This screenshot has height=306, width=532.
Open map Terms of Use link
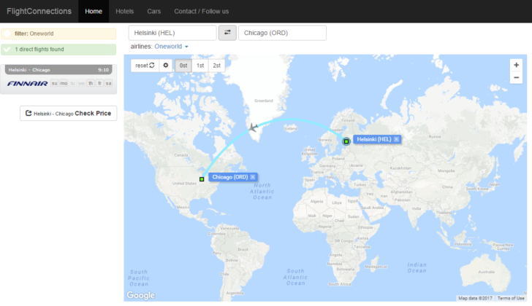(511, 298)
